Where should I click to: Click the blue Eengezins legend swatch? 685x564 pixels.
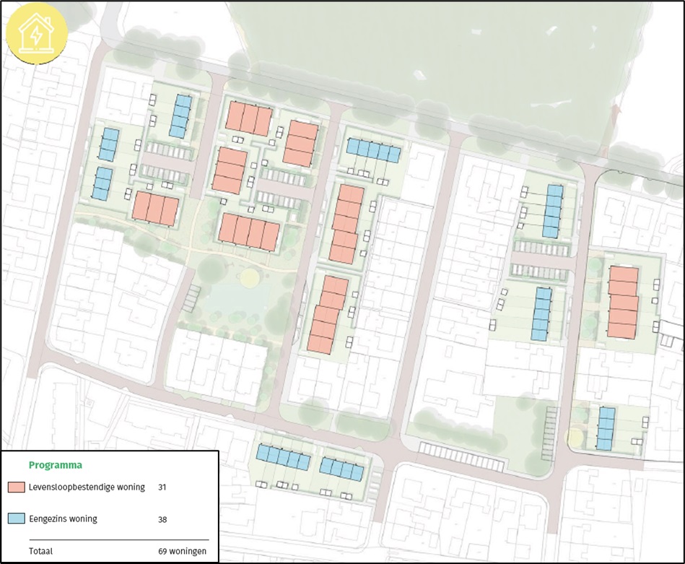click(16, 519)
